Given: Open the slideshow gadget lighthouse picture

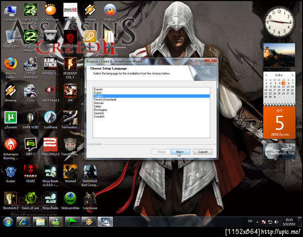Looking at the screenshot, I should pos(279,55).
